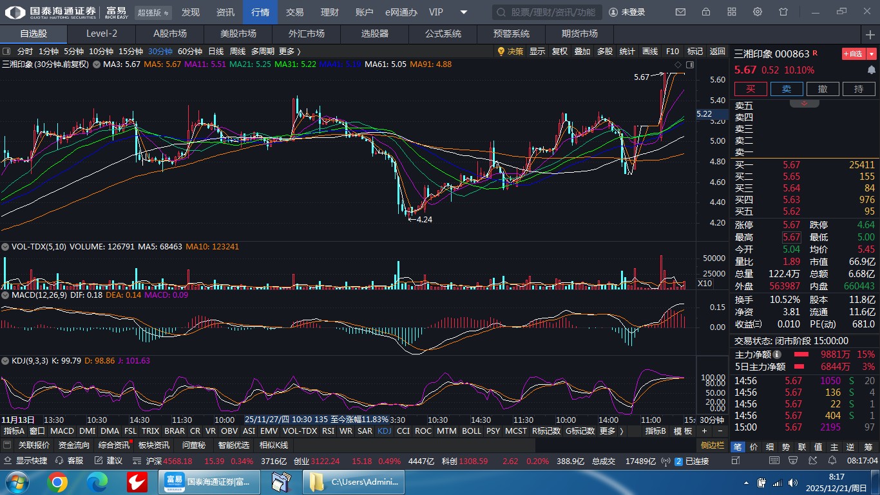Open the red arrow dropdown beside +自选

(872, 53)
